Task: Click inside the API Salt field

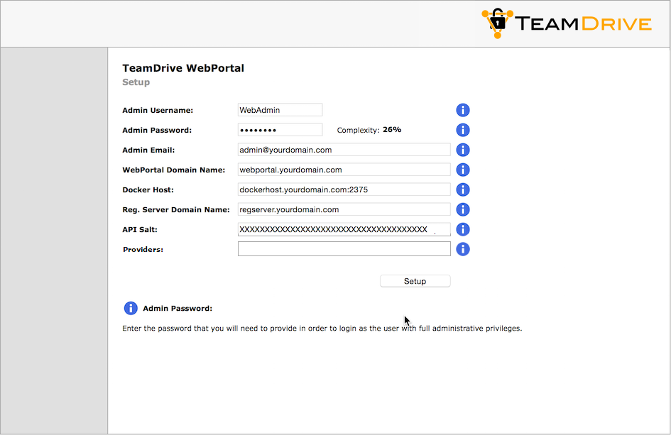Action: pyautogui.click(x=344, y=229)
